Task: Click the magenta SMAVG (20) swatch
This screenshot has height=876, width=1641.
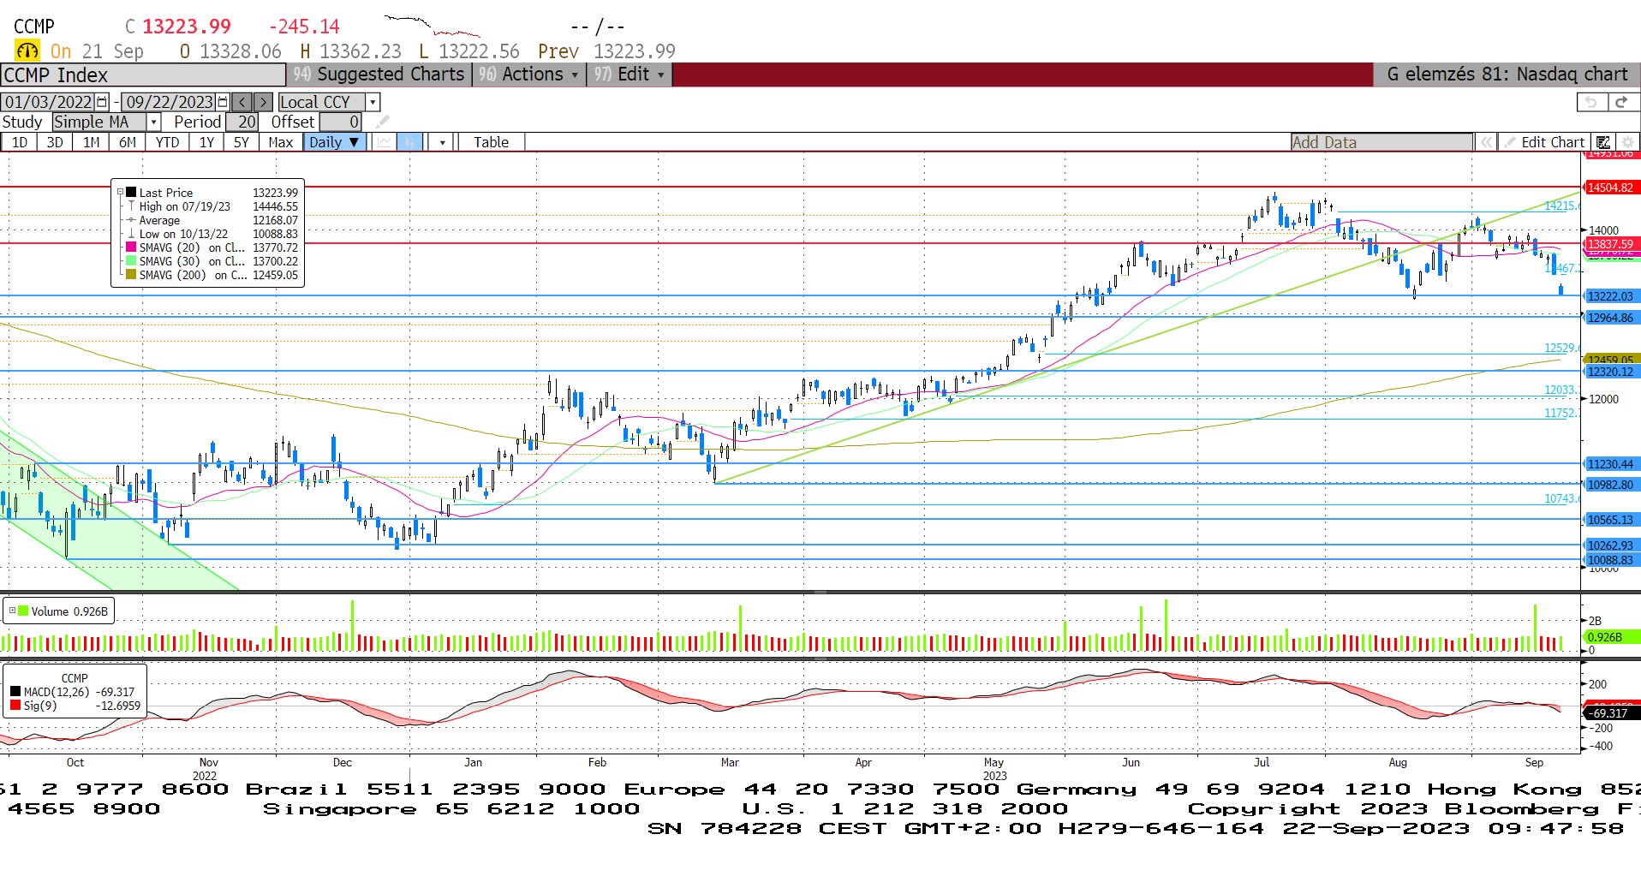Action: pos(131,247)
